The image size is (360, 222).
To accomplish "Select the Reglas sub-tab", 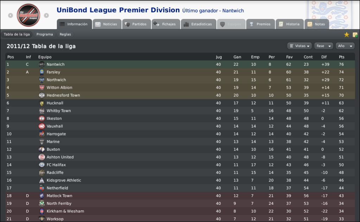I will coord(65,34).
